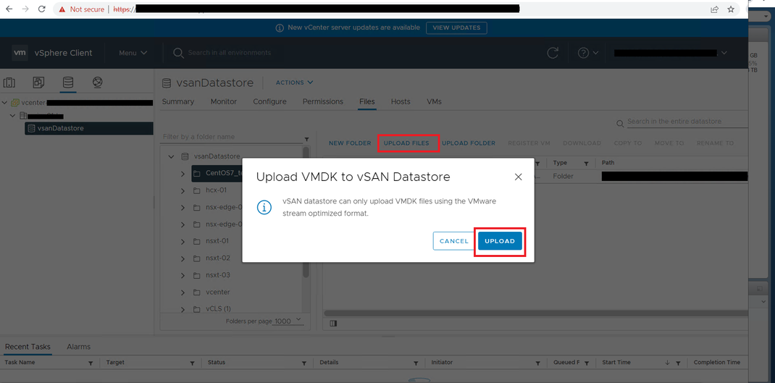Click the file list horizontal scrollbar
The width and height of the screenshot is (775, 383).
point(535,313)
